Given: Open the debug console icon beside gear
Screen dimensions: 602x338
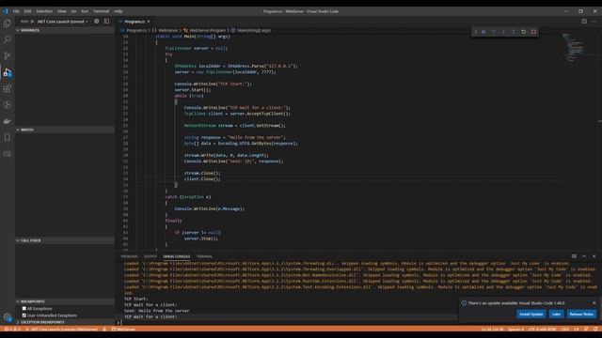Looking at the screenshot, I should point(106,22).
